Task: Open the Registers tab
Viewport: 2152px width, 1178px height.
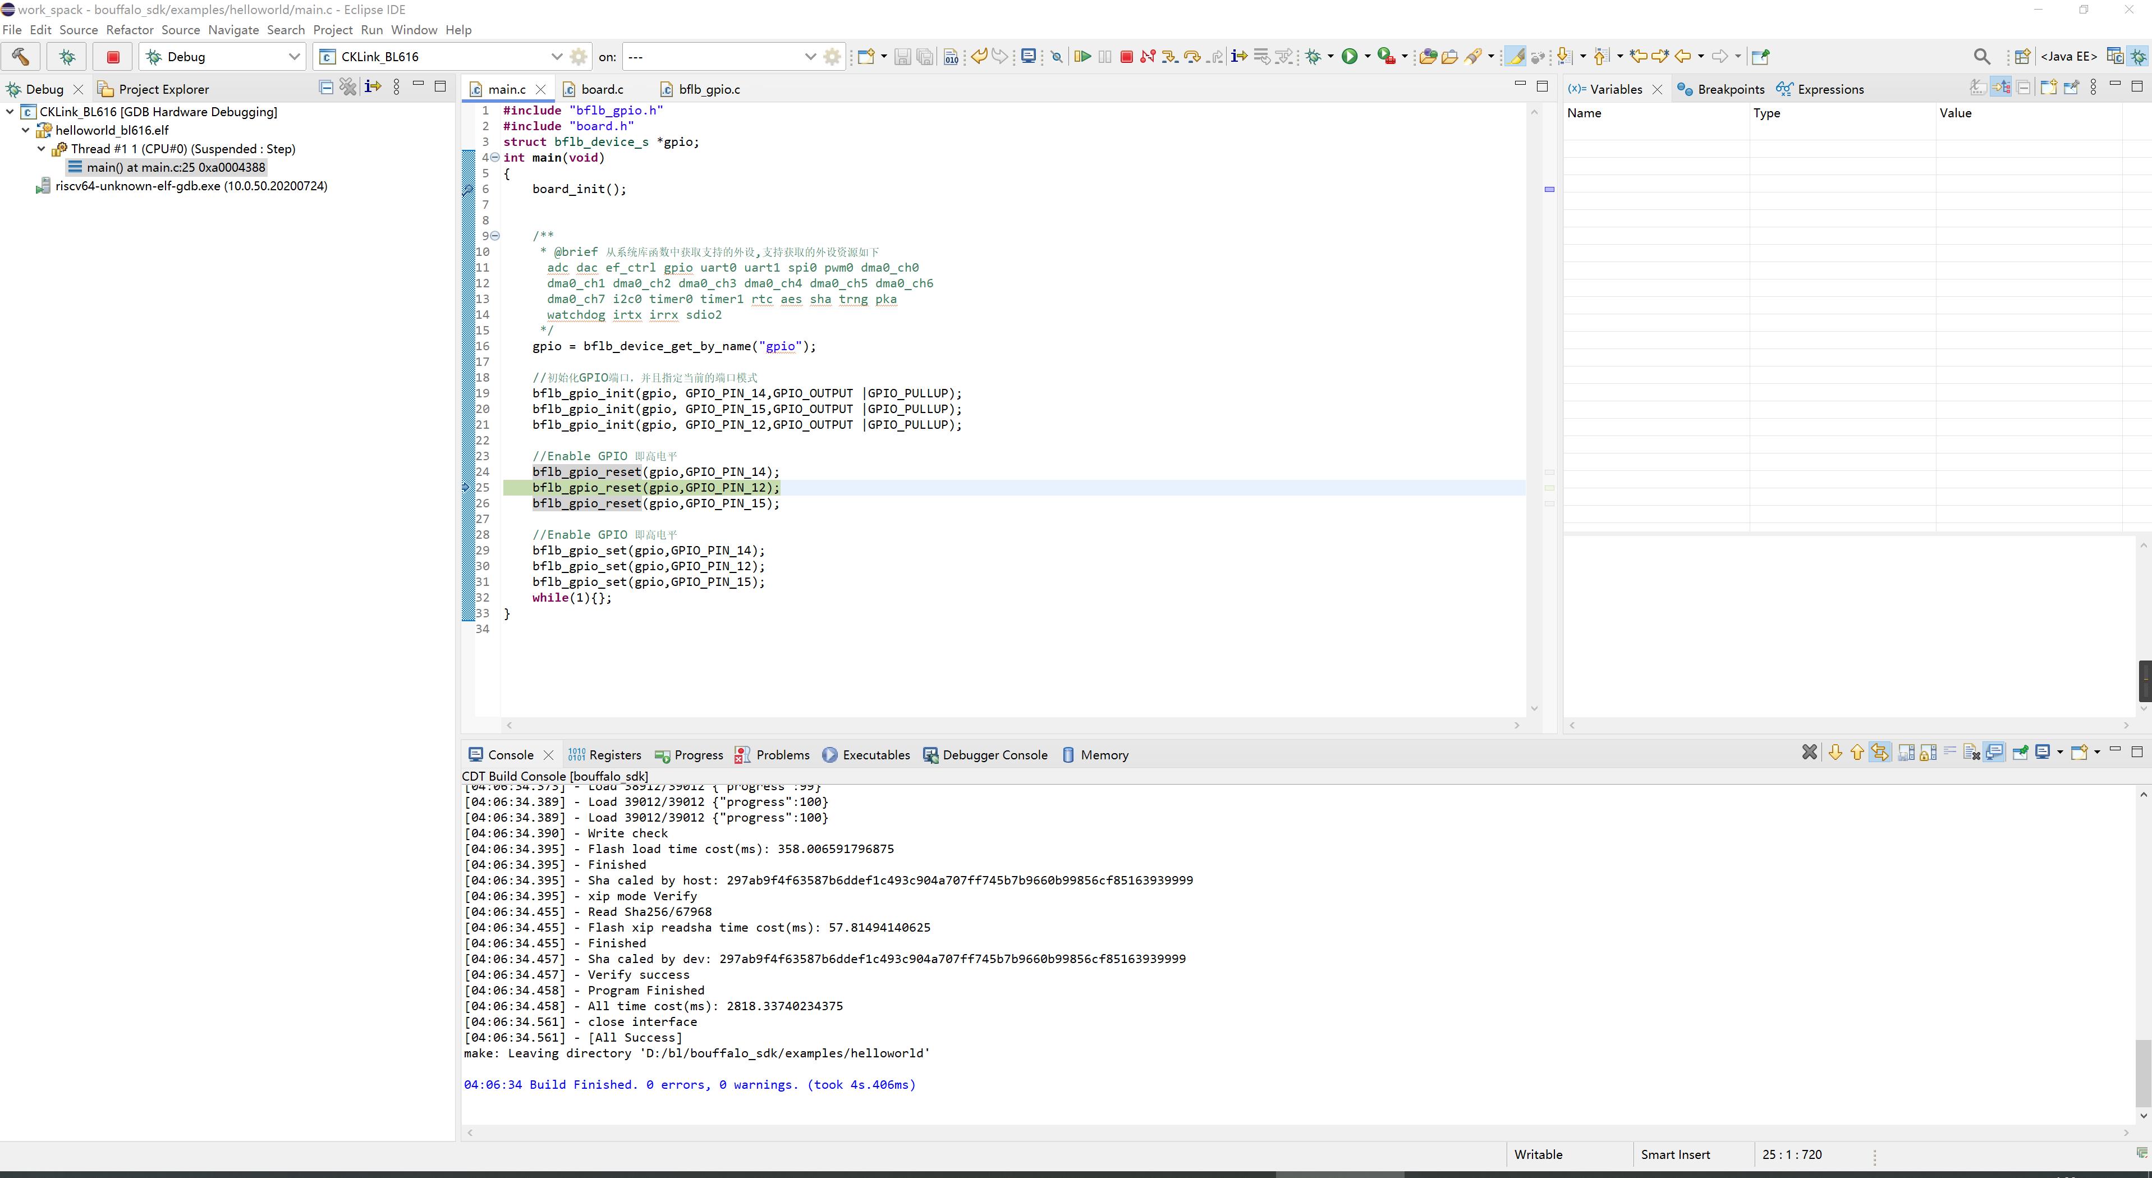Action: [605, 754]
